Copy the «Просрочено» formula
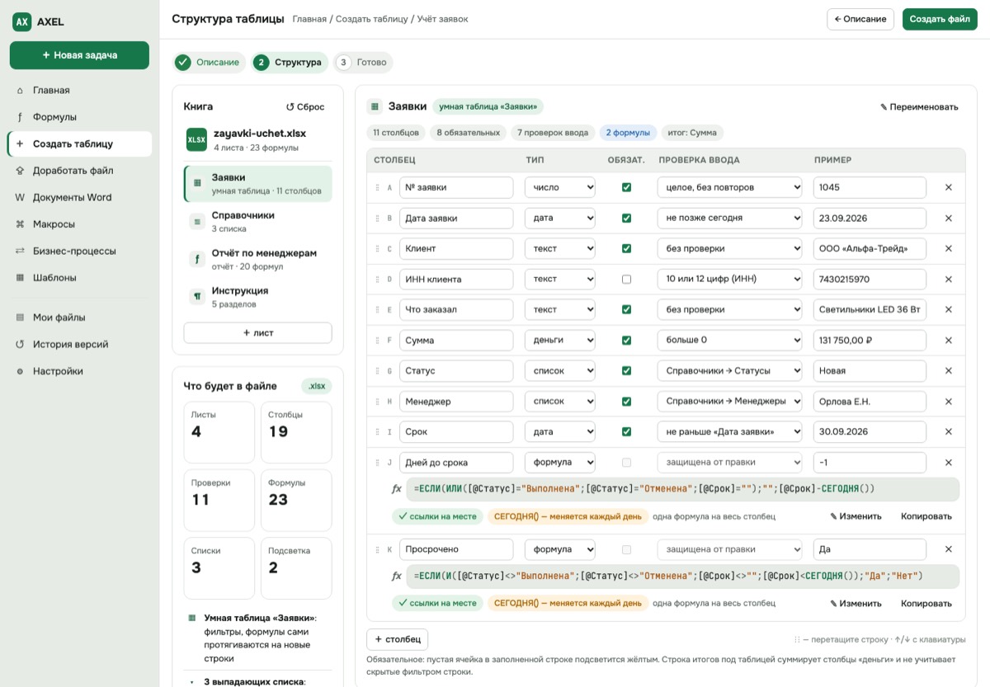The image size is (990, 687). (x=926, y=603)
